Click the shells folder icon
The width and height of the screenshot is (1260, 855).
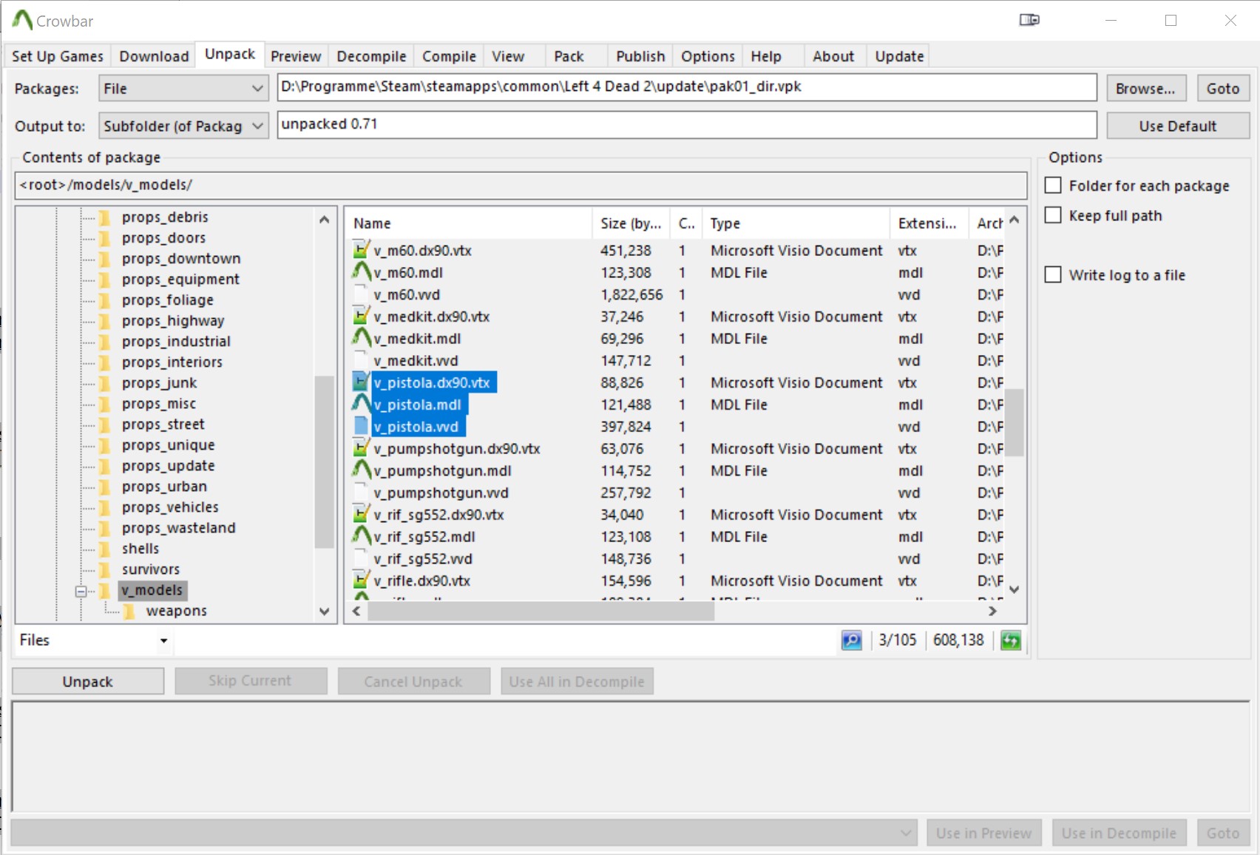tap(106, 549)
